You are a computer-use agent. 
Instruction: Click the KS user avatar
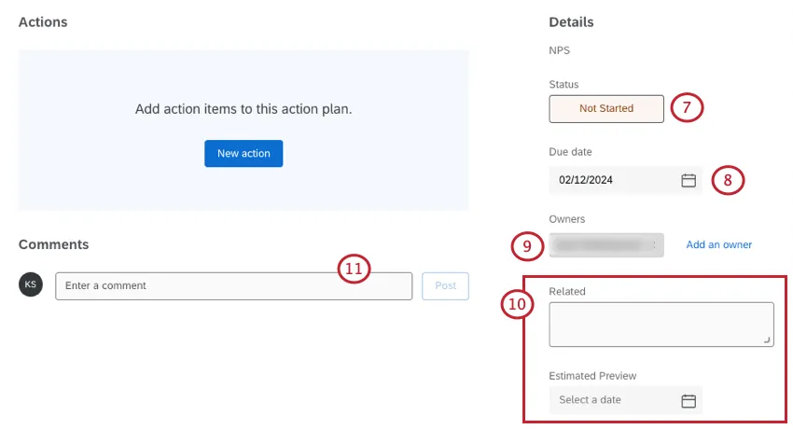[x=31, y=285]
